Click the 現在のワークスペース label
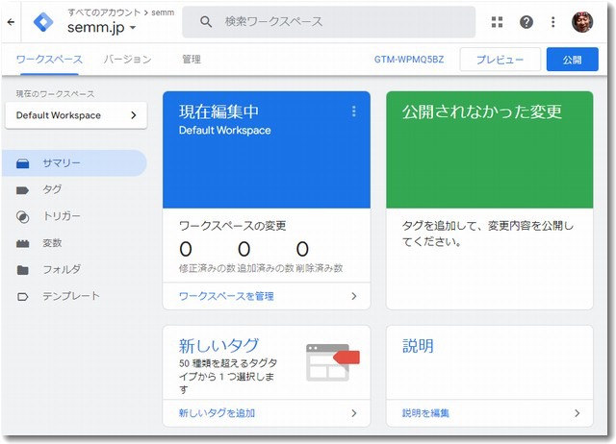This screenshot has height=444, width=616. [x=55, y=94]
